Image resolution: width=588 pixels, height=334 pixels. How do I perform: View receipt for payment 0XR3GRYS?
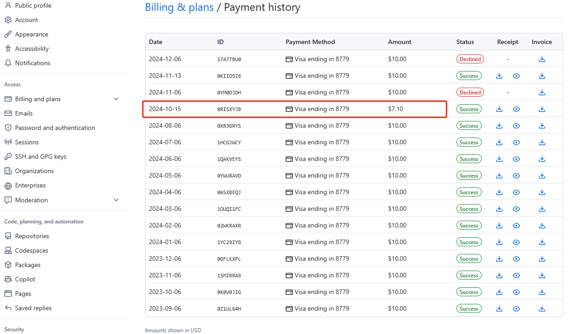(x=516, y=126)
